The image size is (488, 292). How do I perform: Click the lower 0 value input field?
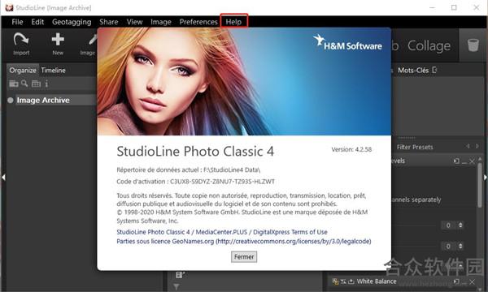pyautogui.click(x=448, y=246)
